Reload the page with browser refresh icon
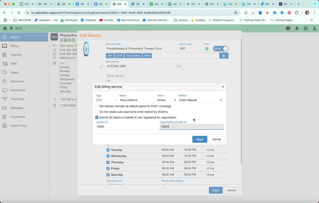Viewport: 319px width, 203px height. coord(19,13)
